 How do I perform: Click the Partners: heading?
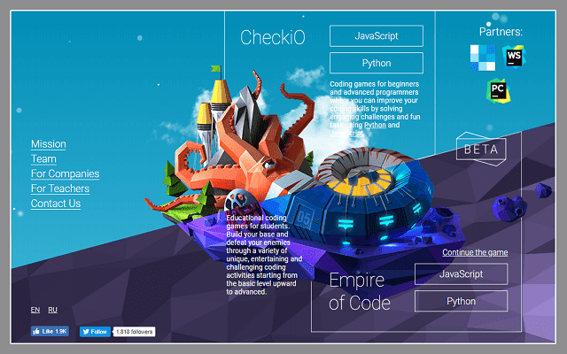(x=501, y=32)
